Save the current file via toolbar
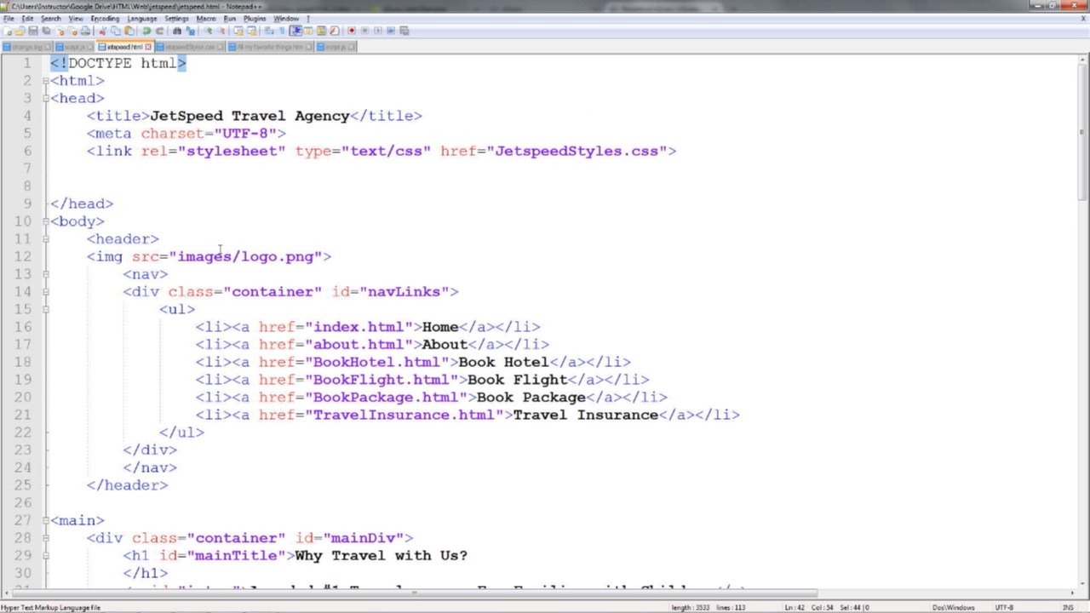 pyautogui.click(x=33, y=31)
